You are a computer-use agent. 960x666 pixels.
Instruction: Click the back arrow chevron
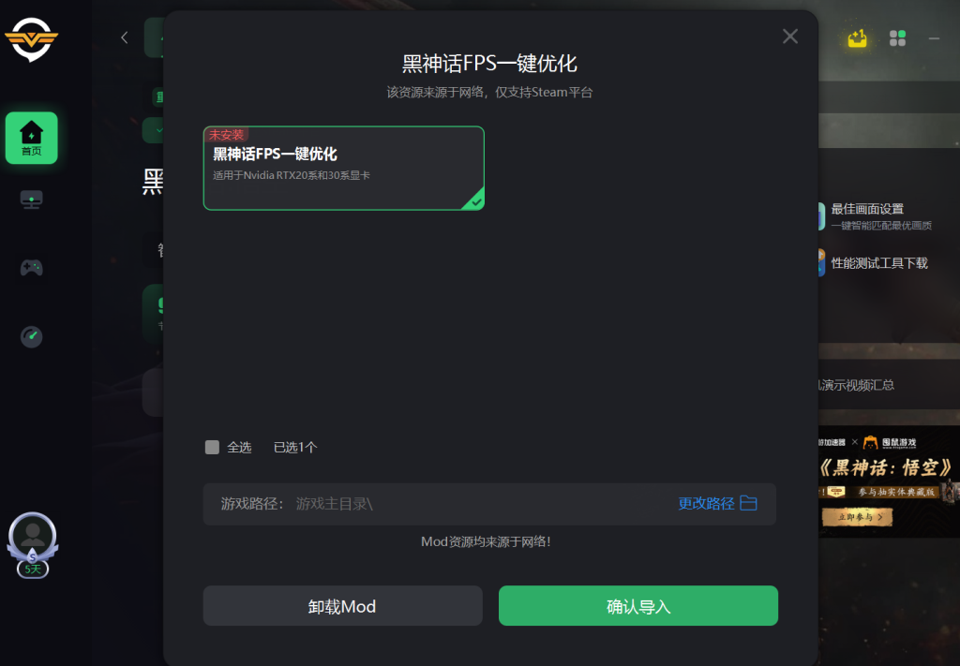[125, 37]
